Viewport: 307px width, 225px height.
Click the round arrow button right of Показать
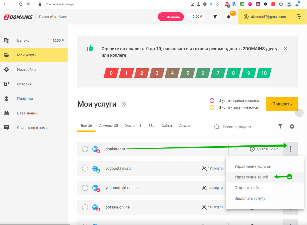tap(299, 113)
